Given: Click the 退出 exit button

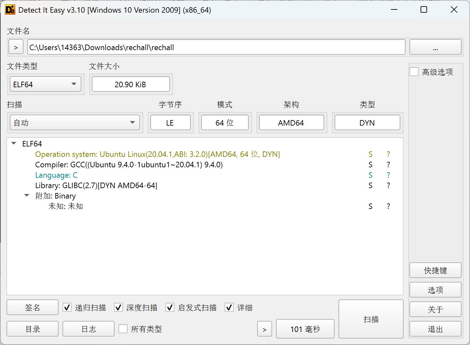Looking at the screenshot, I should pyautogui.click(x=435, y=329).
